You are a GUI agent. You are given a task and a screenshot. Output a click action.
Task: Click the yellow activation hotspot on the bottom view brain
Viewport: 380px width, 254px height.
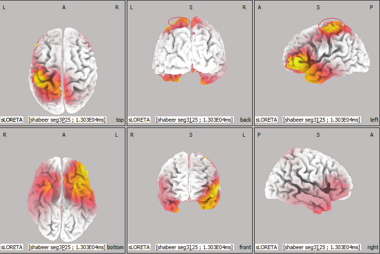point(80,175)
